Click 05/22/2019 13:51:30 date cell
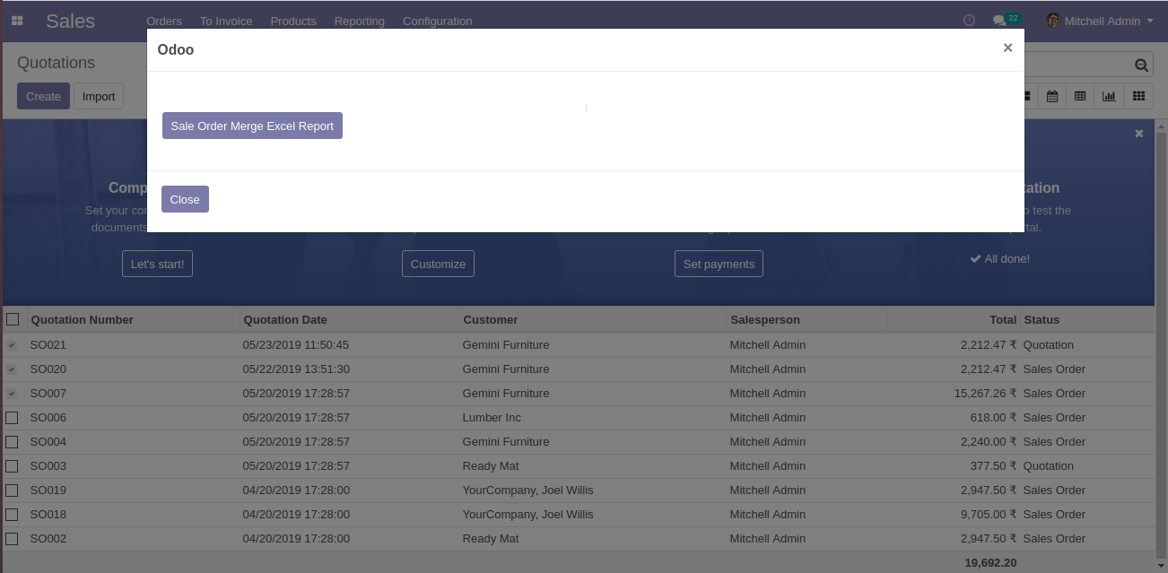1168x573 pixels. pyautogui.click(x=296, y=369)
